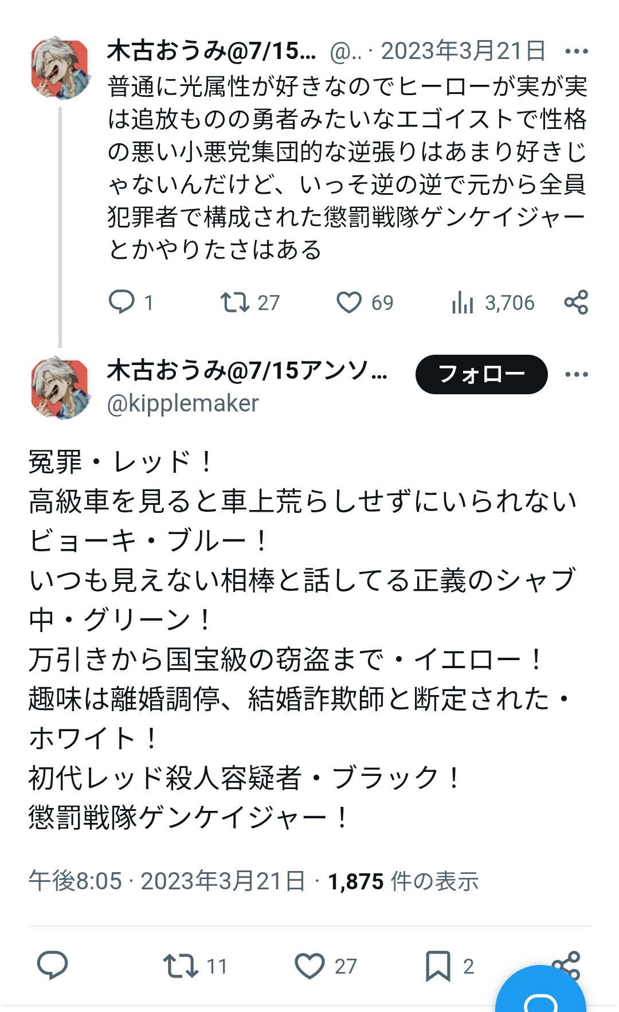This screenshot has height=1012, width=619.
Task: Reply to the first tweet in thread
Action: [x=122, y=302]
